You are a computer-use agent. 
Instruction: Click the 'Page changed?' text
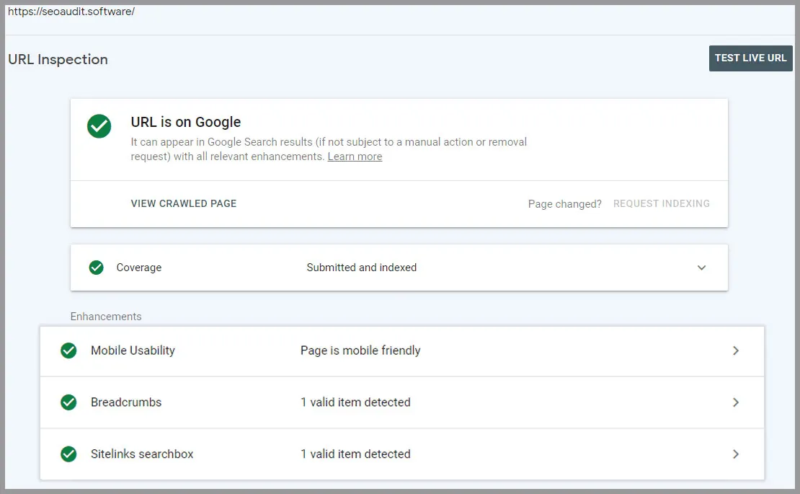pos(564,204)
